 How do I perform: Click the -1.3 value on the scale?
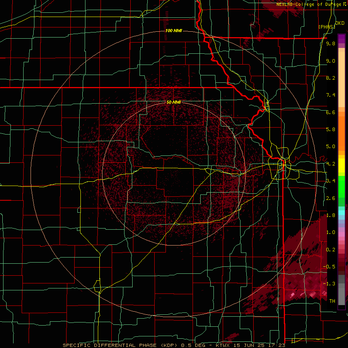(329, 284)
